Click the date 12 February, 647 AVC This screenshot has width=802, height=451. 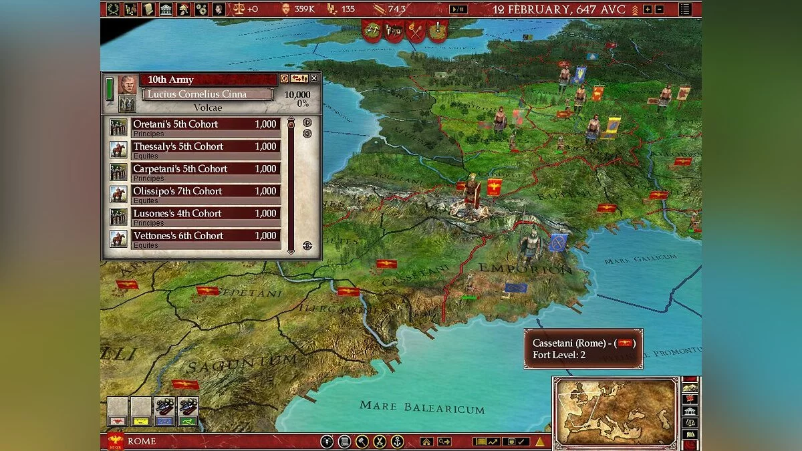pyautogui.click(x=559, y=9)
